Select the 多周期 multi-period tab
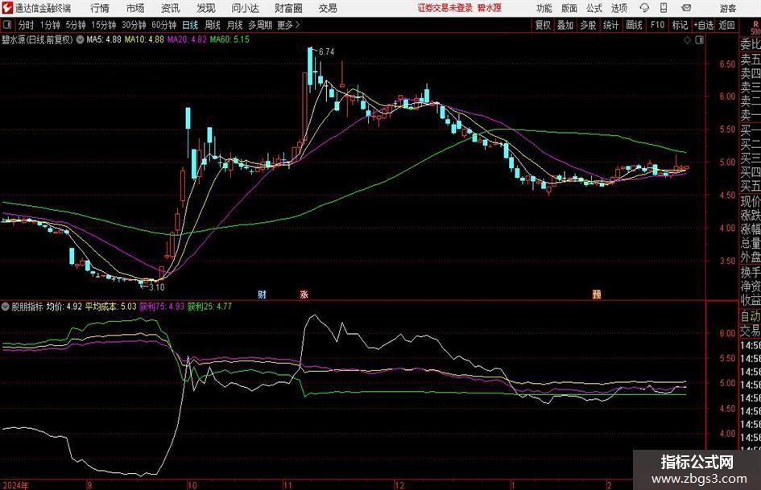Screen dimensions: 761x490 pyautogui.click(x=260, y=25)
